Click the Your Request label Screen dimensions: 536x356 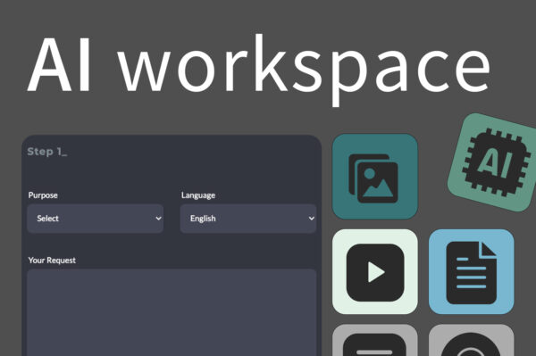click(52, 261)
